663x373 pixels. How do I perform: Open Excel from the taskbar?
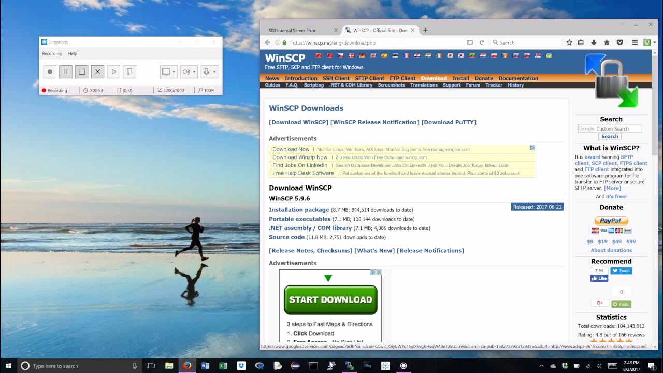click(x=223, y=366)
